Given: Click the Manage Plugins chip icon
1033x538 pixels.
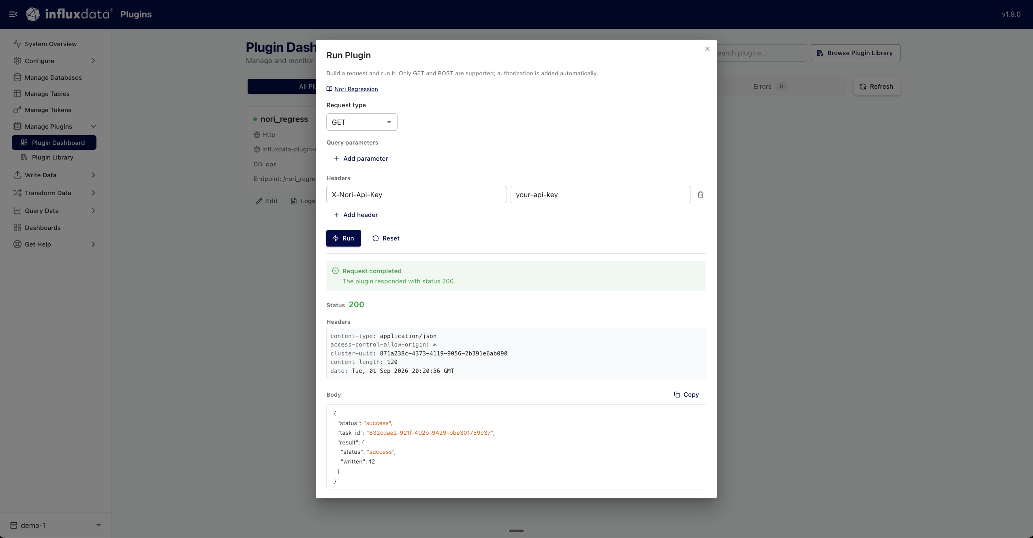Looking at the screenshot, I should click(17, 126).
